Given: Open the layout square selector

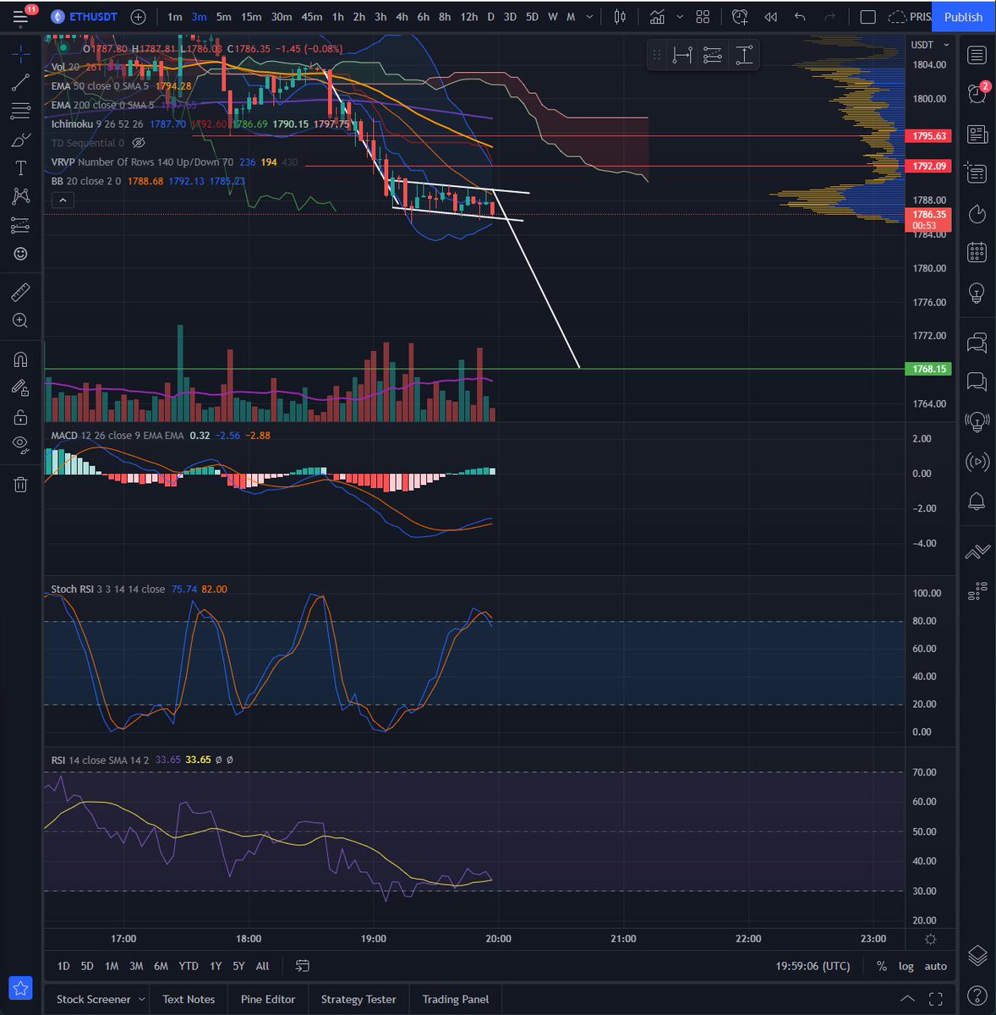Looking at the screenshot, I should (x=867, y=17).
